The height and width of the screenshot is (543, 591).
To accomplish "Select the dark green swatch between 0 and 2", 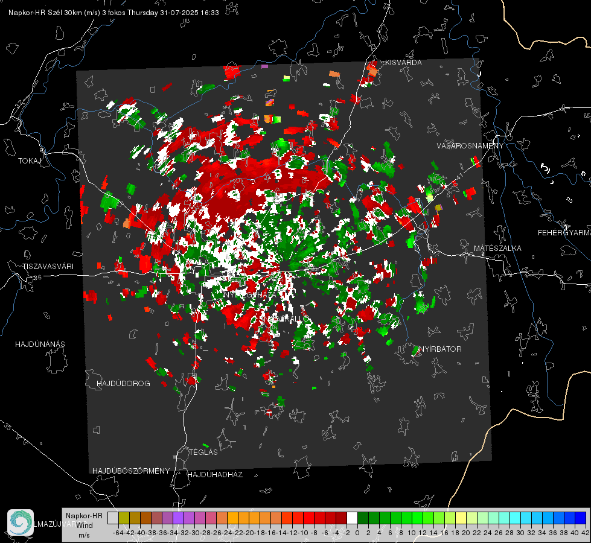I will tap(363, 518).
